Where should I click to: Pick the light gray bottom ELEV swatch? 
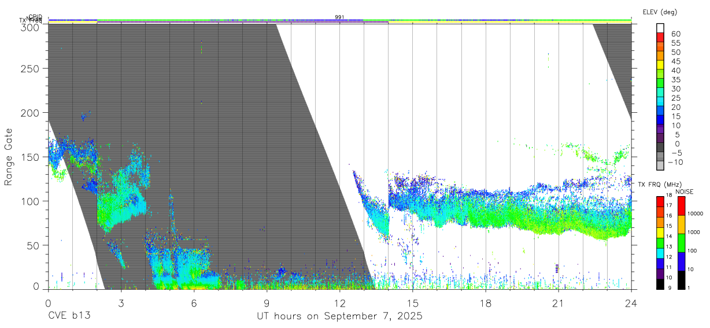[x=660, y=166]
